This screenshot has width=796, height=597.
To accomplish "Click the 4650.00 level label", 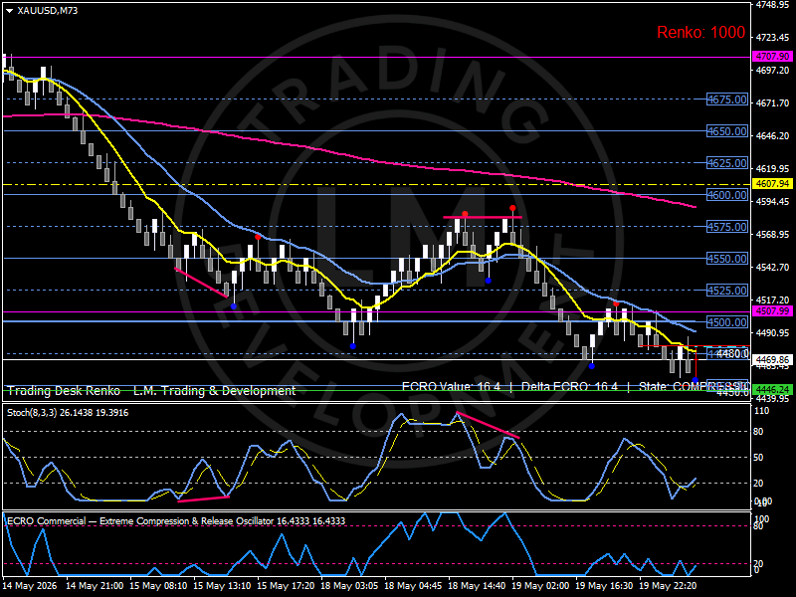I will pyautogui.click(x=727, y=131).
